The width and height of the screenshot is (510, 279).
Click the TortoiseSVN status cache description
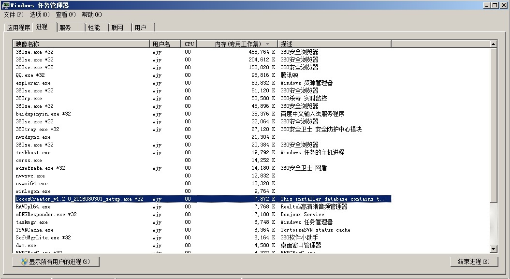[315, 230]
